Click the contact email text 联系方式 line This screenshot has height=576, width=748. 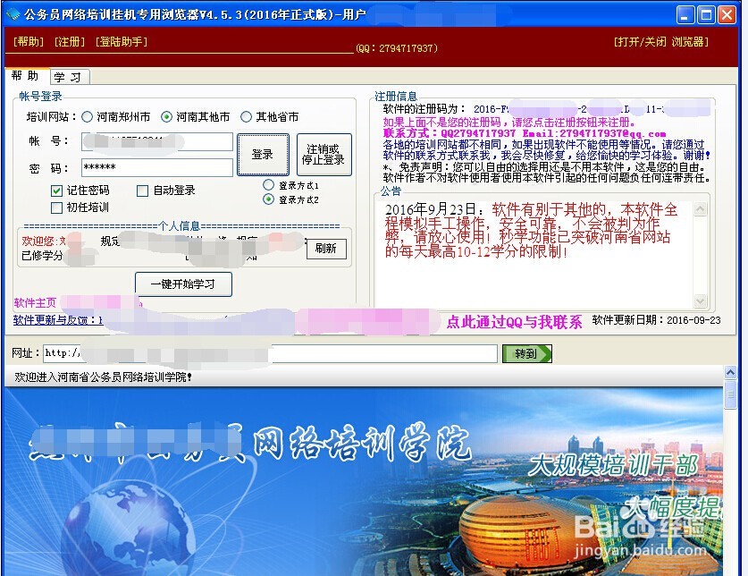525,133
